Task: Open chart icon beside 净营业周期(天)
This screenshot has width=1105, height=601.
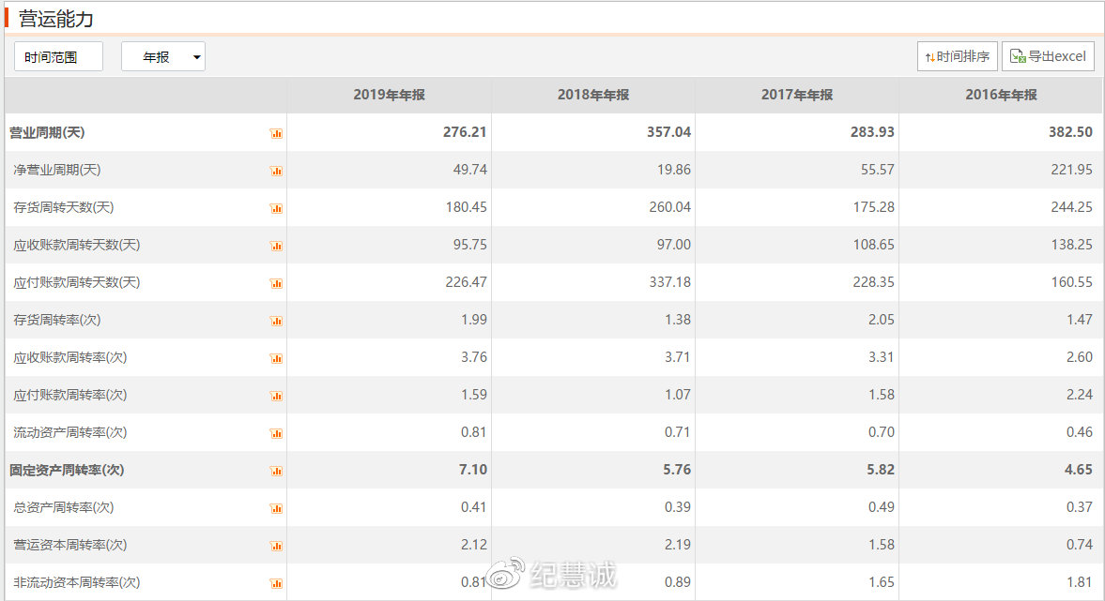Action: point(276,171)
